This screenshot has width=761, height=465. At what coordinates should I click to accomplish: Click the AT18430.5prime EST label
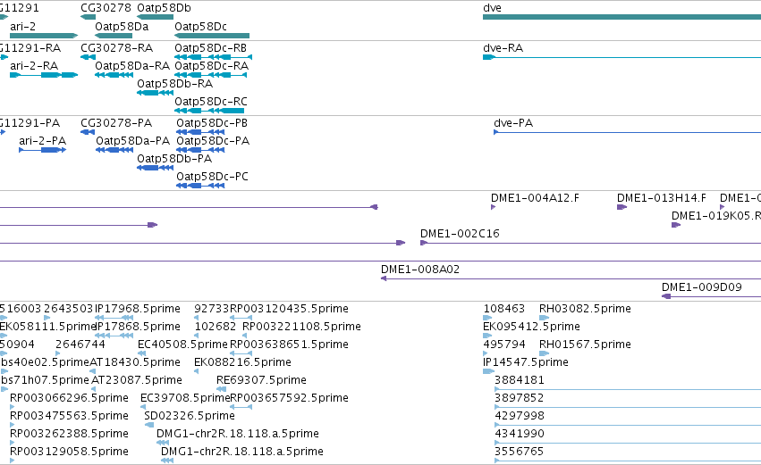135,362
